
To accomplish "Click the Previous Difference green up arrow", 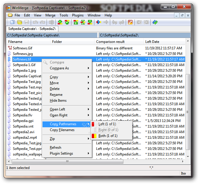I will tap(67, 22).
